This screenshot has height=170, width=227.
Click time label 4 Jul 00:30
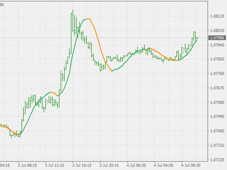pyautogui.click(x=136, y=165)
